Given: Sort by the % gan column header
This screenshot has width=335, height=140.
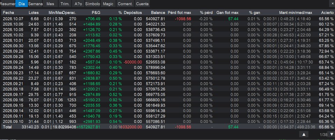Looking at the screenshot, I should (254, 13).
